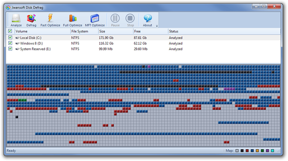This screenshot has height=161, width=288.
Task: Run Fast Optimize
Action: [x=50, y=20]
